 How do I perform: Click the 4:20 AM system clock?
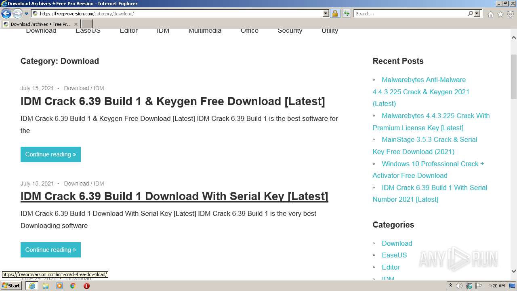tap(496, 286)
